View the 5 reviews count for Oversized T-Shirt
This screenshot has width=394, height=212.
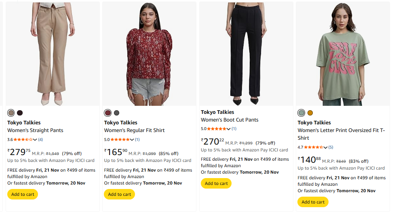331,147
